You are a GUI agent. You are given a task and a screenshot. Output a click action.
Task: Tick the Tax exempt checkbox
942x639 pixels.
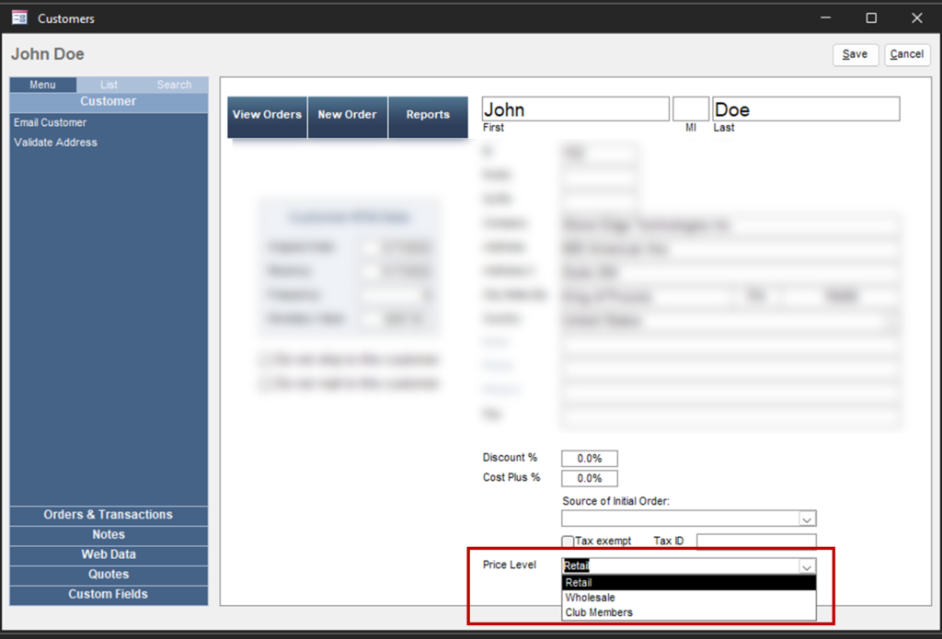[x=568, y=542]
